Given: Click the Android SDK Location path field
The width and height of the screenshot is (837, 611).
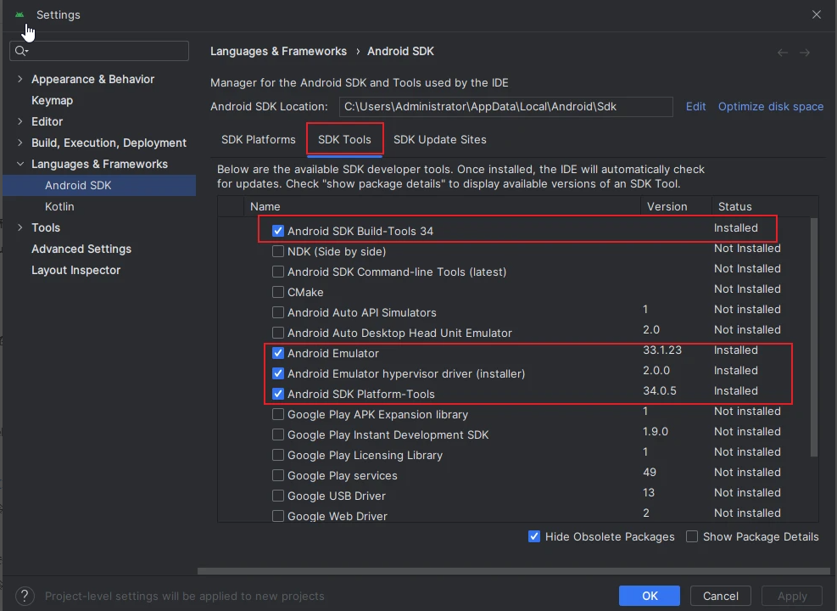Looking at the screenshot, I should pyautogui.click(x=505, y=107).
